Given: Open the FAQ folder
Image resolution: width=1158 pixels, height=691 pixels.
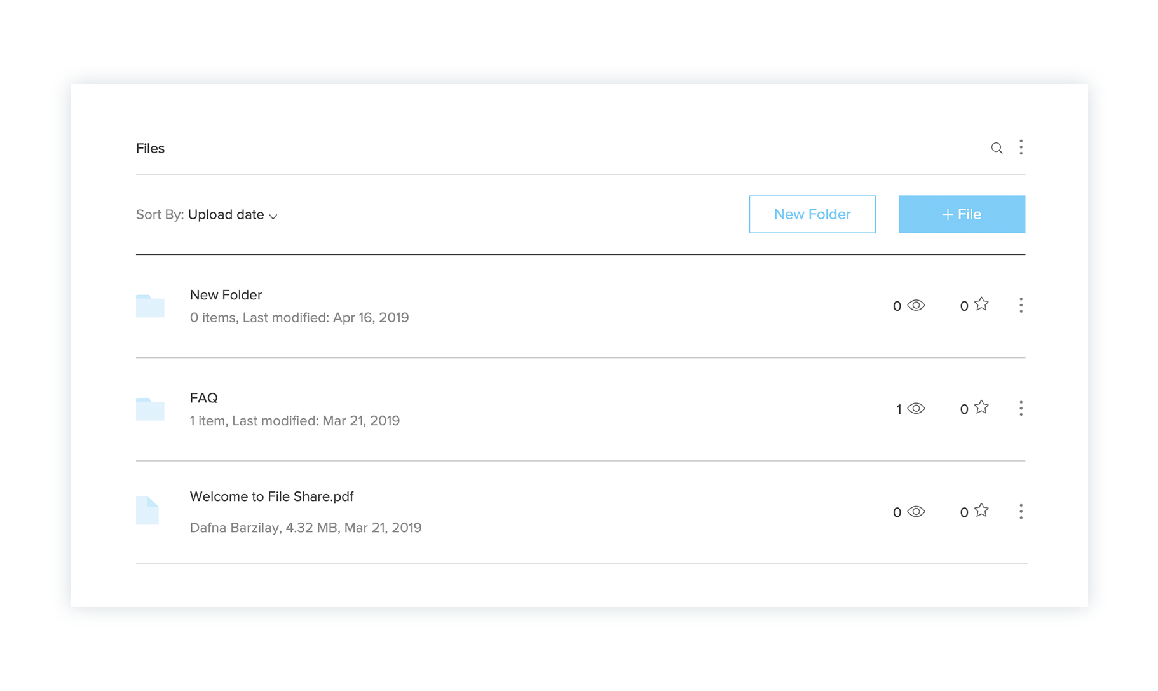Looking at the screenshot, I should [203, 398].
